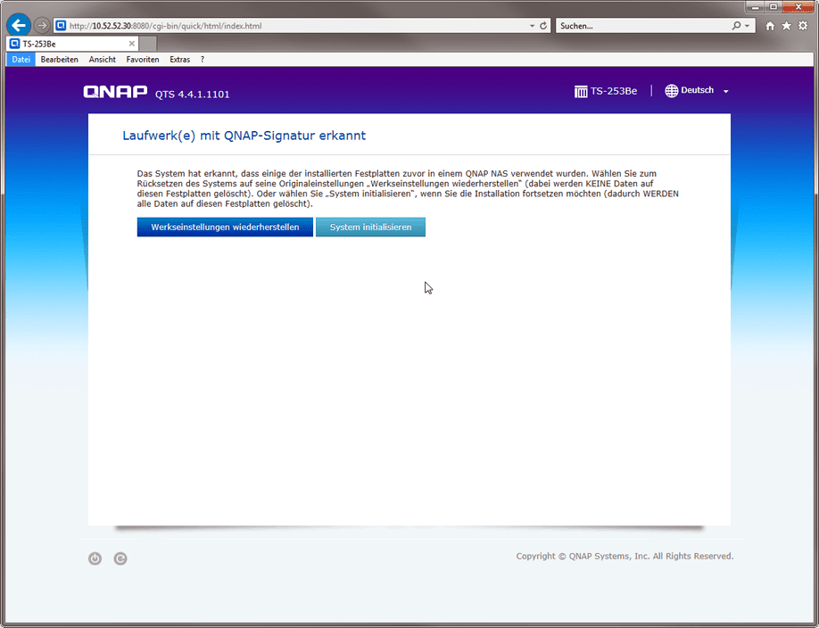Click the search magnifier icon
This screenshot has height=628, width=819.
coord(736,26)
